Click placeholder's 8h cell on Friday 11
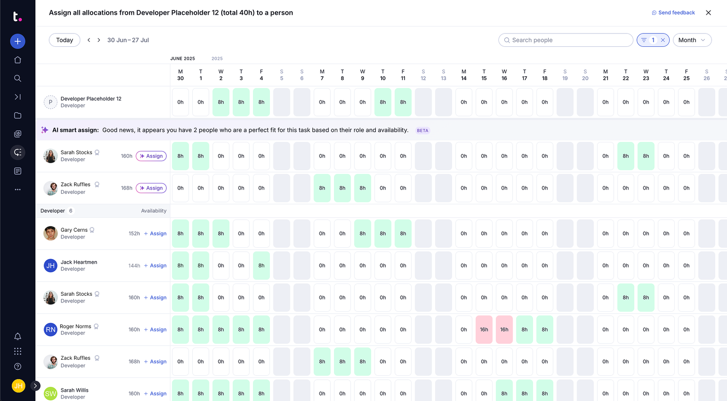The image size is (727, 401). point(403,102)
